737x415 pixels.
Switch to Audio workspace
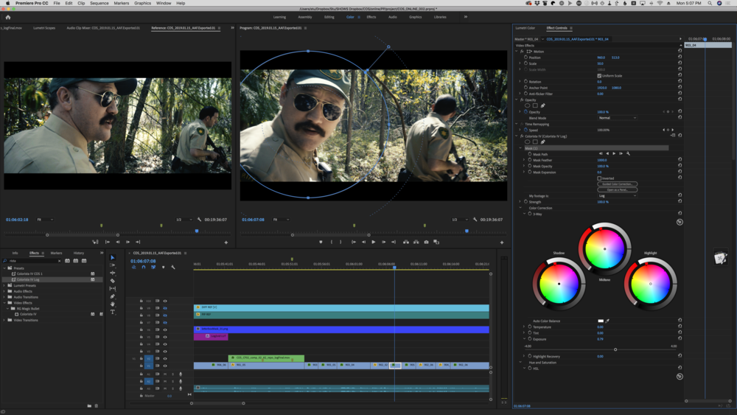393,17
